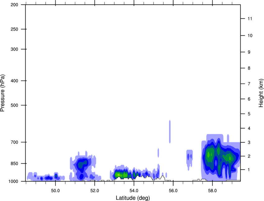Pick the 11 km height label
The height and width of the screenshot is (201, 264).
250,19
